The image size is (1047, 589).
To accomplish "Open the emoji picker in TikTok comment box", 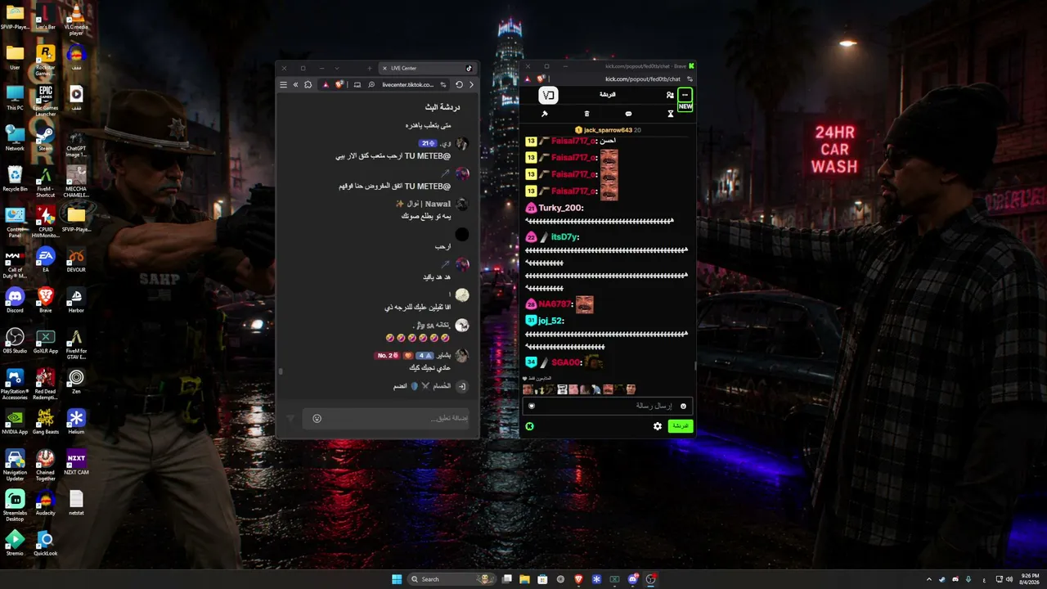I will click(x=317, y=419).
